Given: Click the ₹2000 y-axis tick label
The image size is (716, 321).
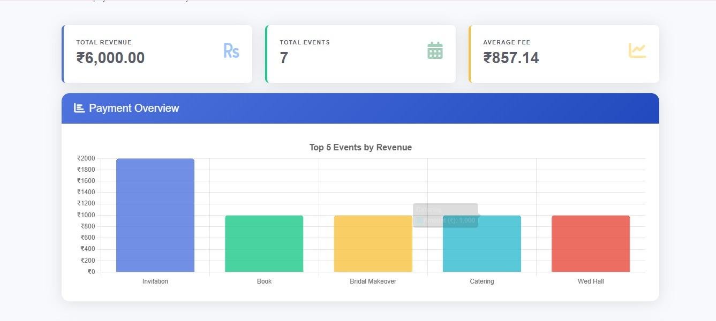Looking at the screenshot, I should (x=86, y=158).
